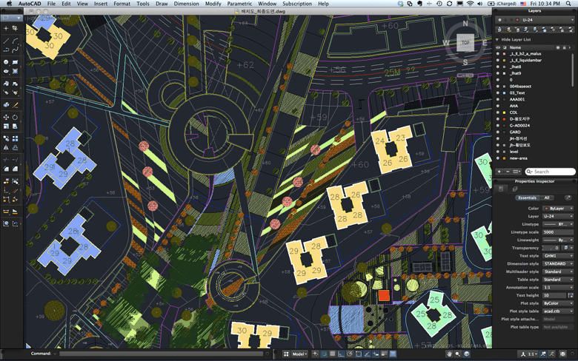Viewport: 578px width, 361px height.
Task: Toggle visibility of the new-area layer
Action: [498, 158]
